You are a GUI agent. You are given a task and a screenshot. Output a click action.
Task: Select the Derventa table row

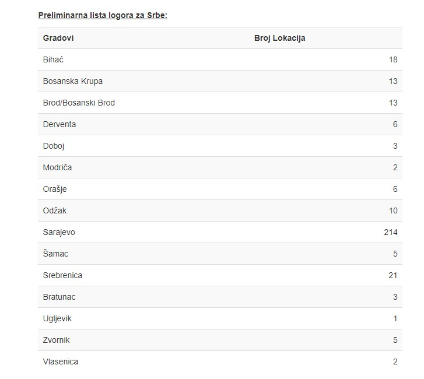pos(220,124)
